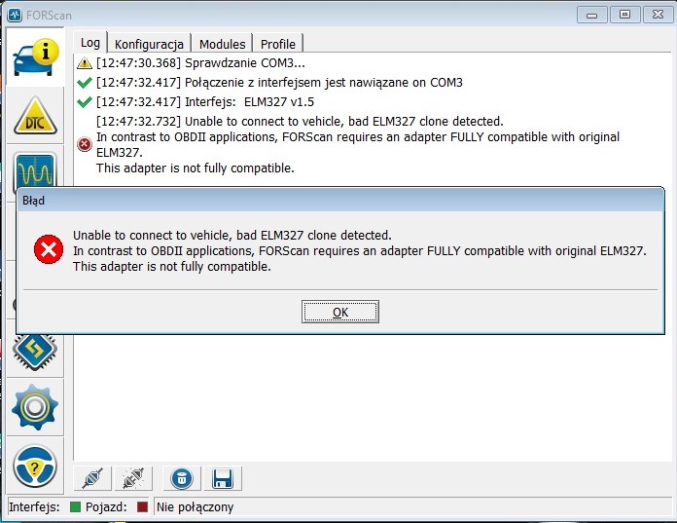Image resolution: width=677 pixels, height=523 pixels.
Task: Open the oscilloscope live data section
Action: [36, 171]
